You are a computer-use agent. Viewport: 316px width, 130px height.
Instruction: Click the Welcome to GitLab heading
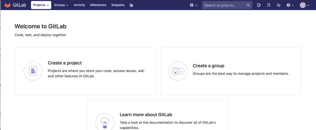41,26
